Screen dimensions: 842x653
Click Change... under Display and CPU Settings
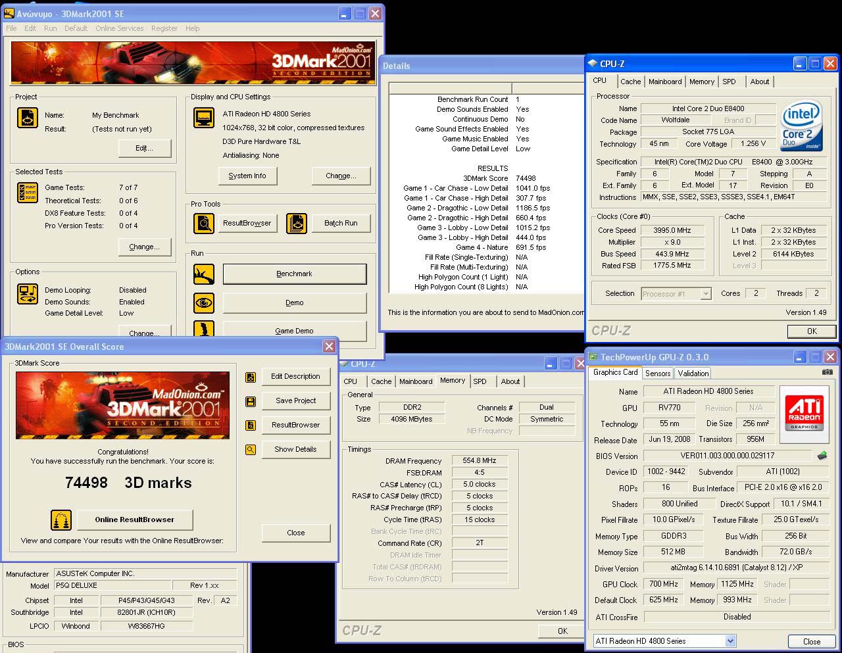(x=341, y=176)
